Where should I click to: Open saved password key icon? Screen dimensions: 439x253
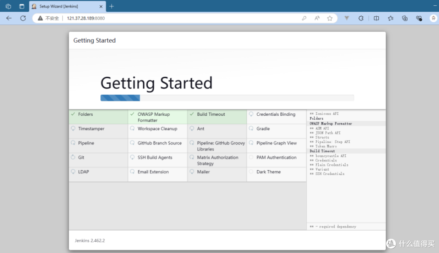304,18
